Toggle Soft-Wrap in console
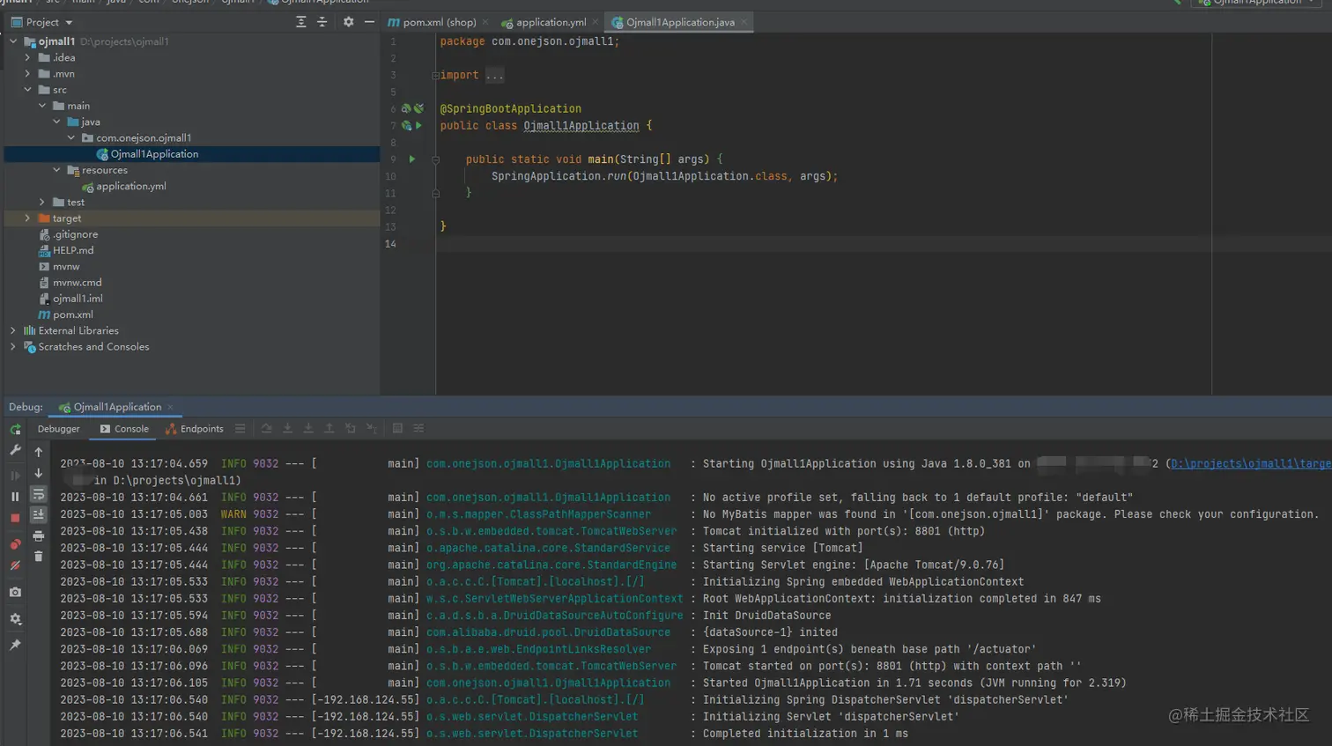The width and height of the screenshot is (1332, 746). 38,494
